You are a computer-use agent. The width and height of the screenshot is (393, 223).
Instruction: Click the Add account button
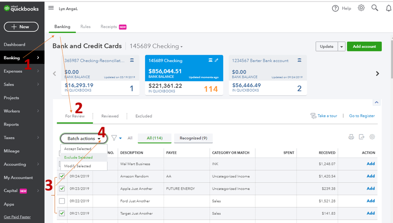click(x=364, y=46)
